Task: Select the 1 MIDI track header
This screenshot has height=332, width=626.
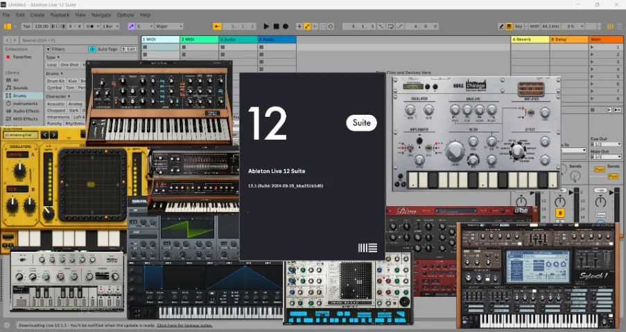Action: pos(161,39)
